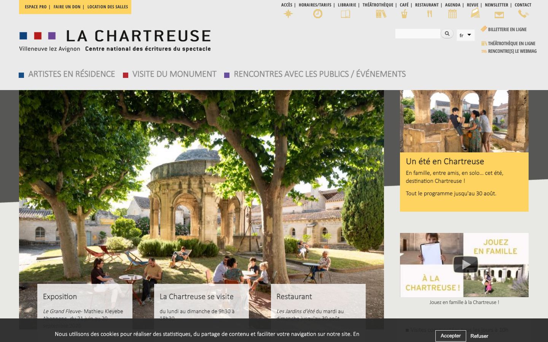
Task: Click the Restaurant top nav text
Action: coord(427,5)
